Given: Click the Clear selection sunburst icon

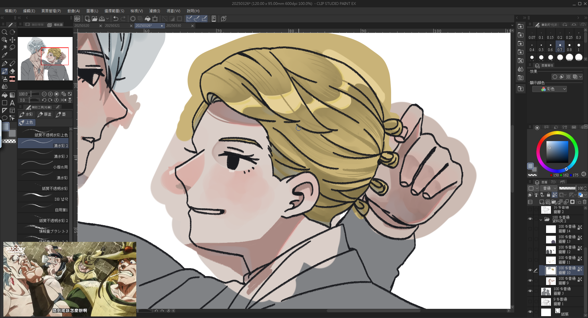Looking at the screenshot, I should 133,19.
